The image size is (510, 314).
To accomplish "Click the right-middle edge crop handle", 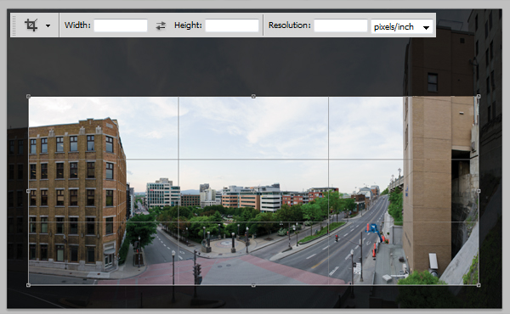I will pyautogui.click(x=479, y=191).
